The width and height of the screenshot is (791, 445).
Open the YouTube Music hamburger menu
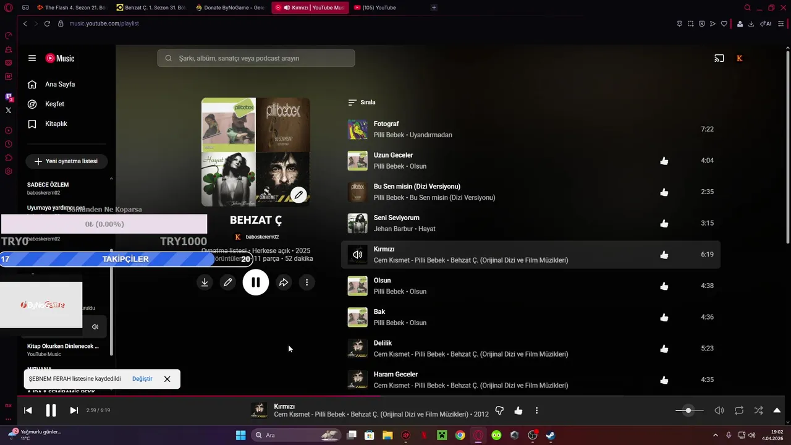32,58
